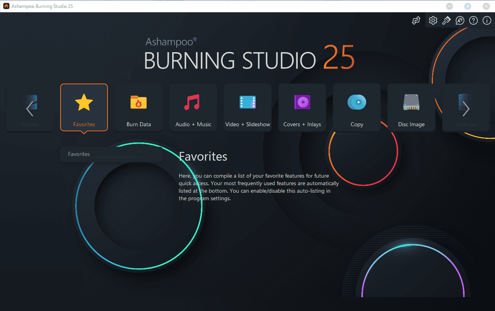
Task: Select the partially hidden Service tile
Action: [x=29, y=107]
